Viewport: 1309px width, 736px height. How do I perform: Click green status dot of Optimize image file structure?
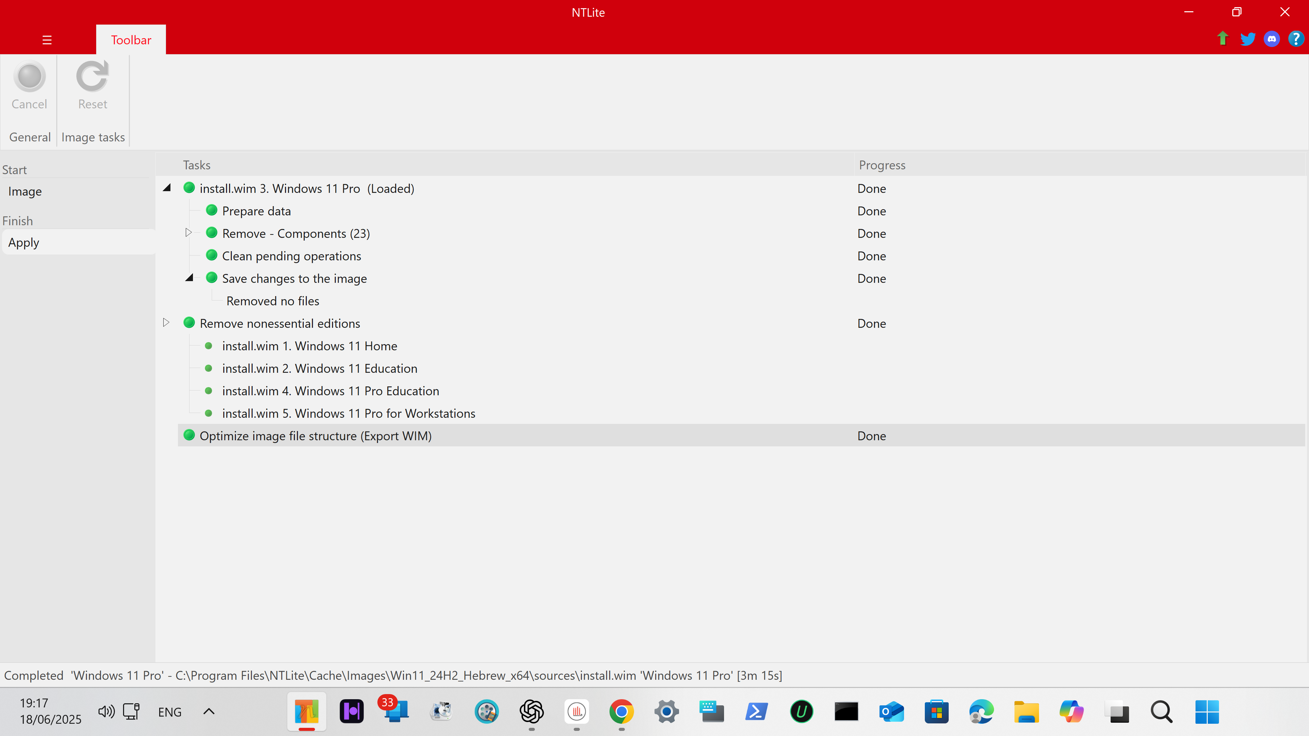tap(189, 435)
